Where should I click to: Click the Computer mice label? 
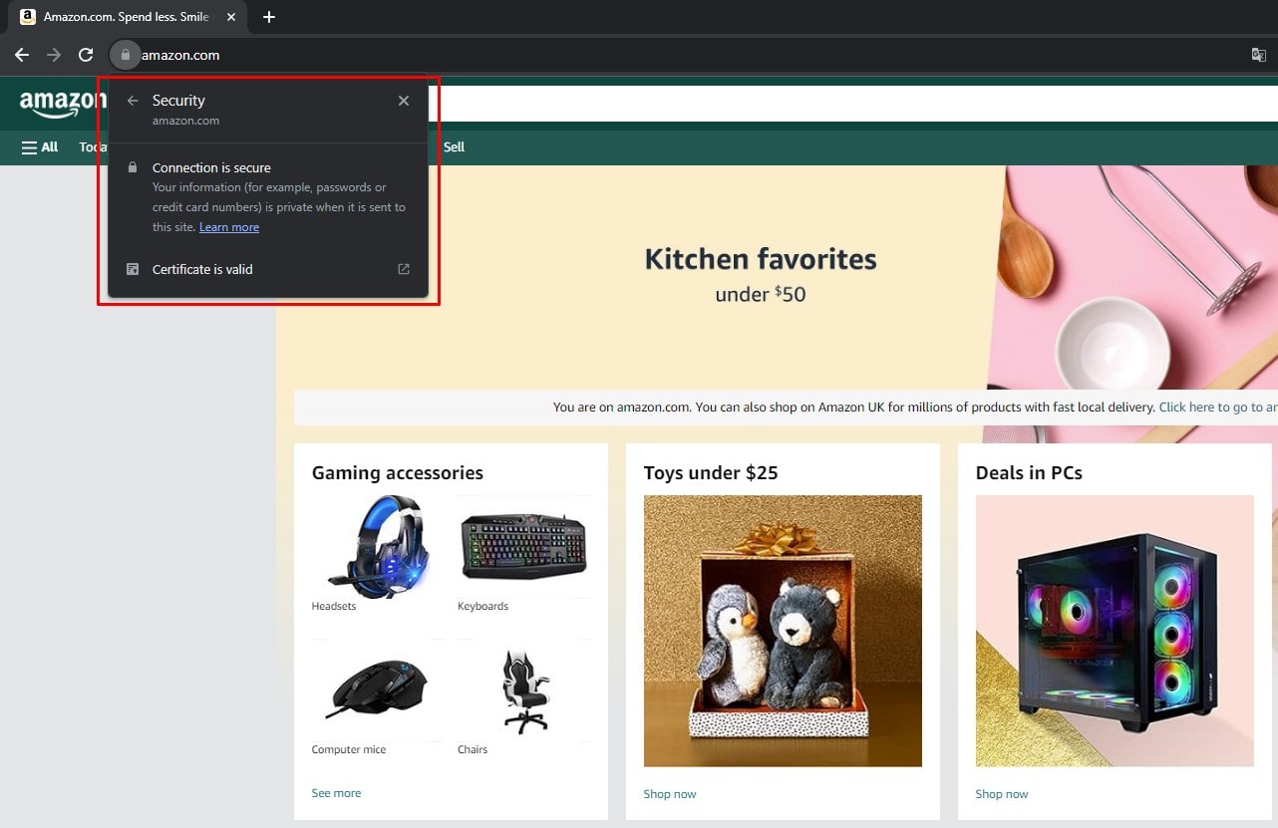[349, 749]
